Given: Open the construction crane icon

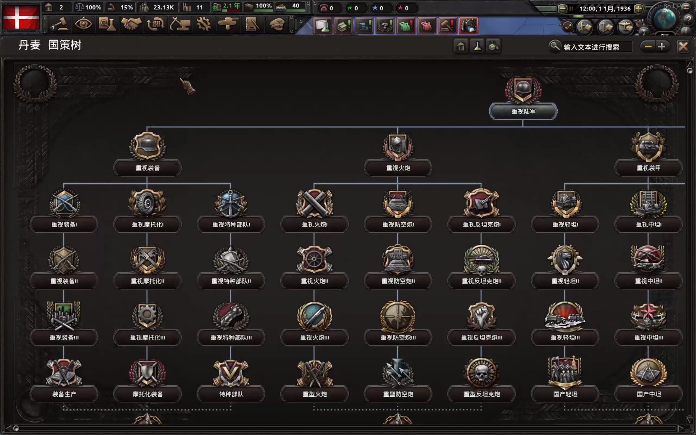Looking at the screenshot, I should 179,24.
